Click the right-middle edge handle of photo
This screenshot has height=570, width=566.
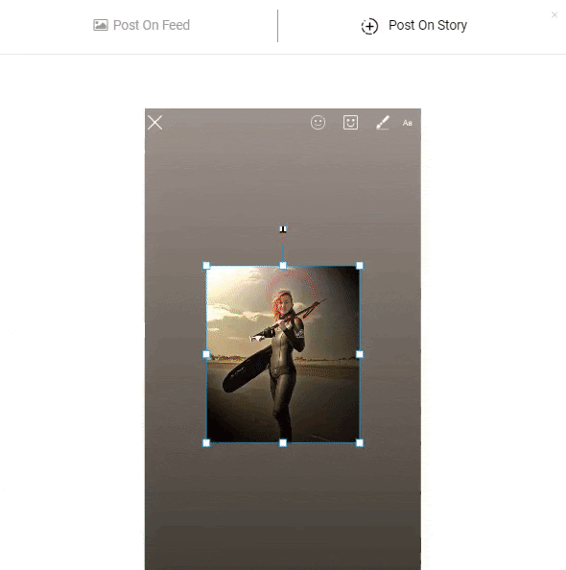pos(360,354)
